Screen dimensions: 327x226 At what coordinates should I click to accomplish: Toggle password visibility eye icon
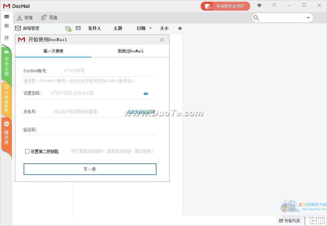pos(146,94)
